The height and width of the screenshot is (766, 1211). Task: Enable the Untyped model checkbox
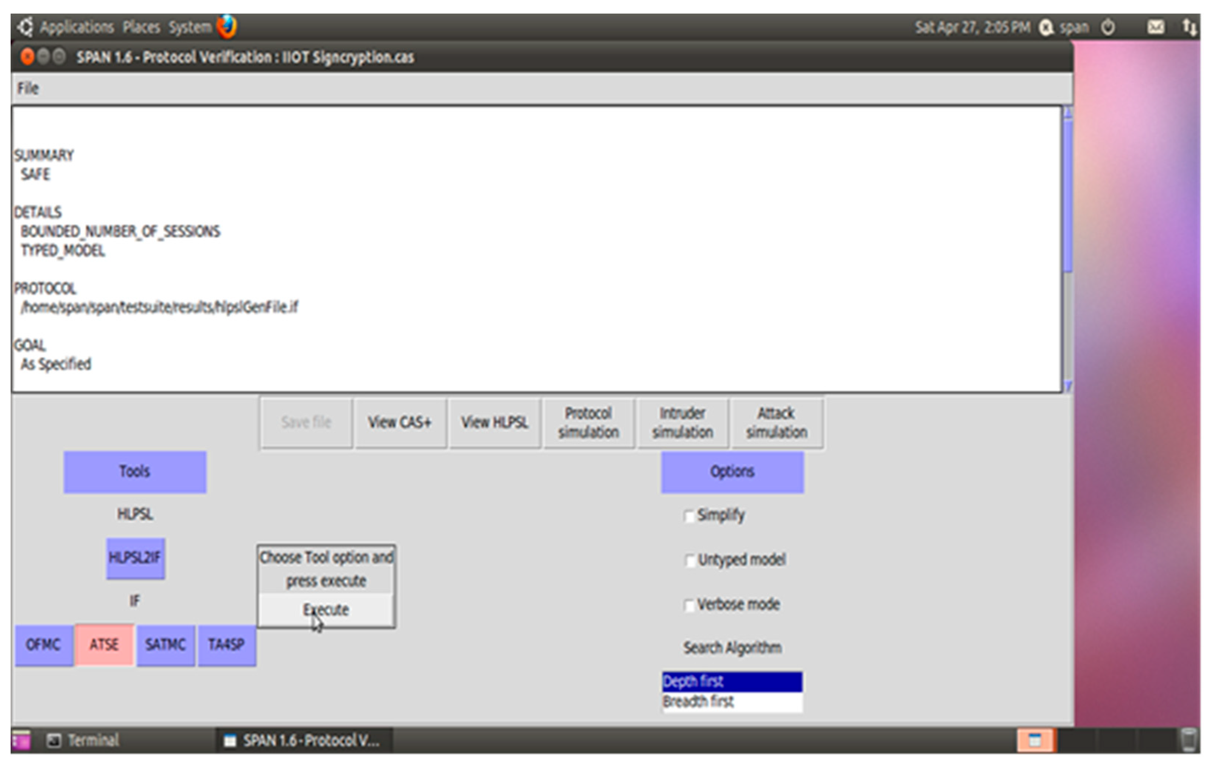[689, 560]
